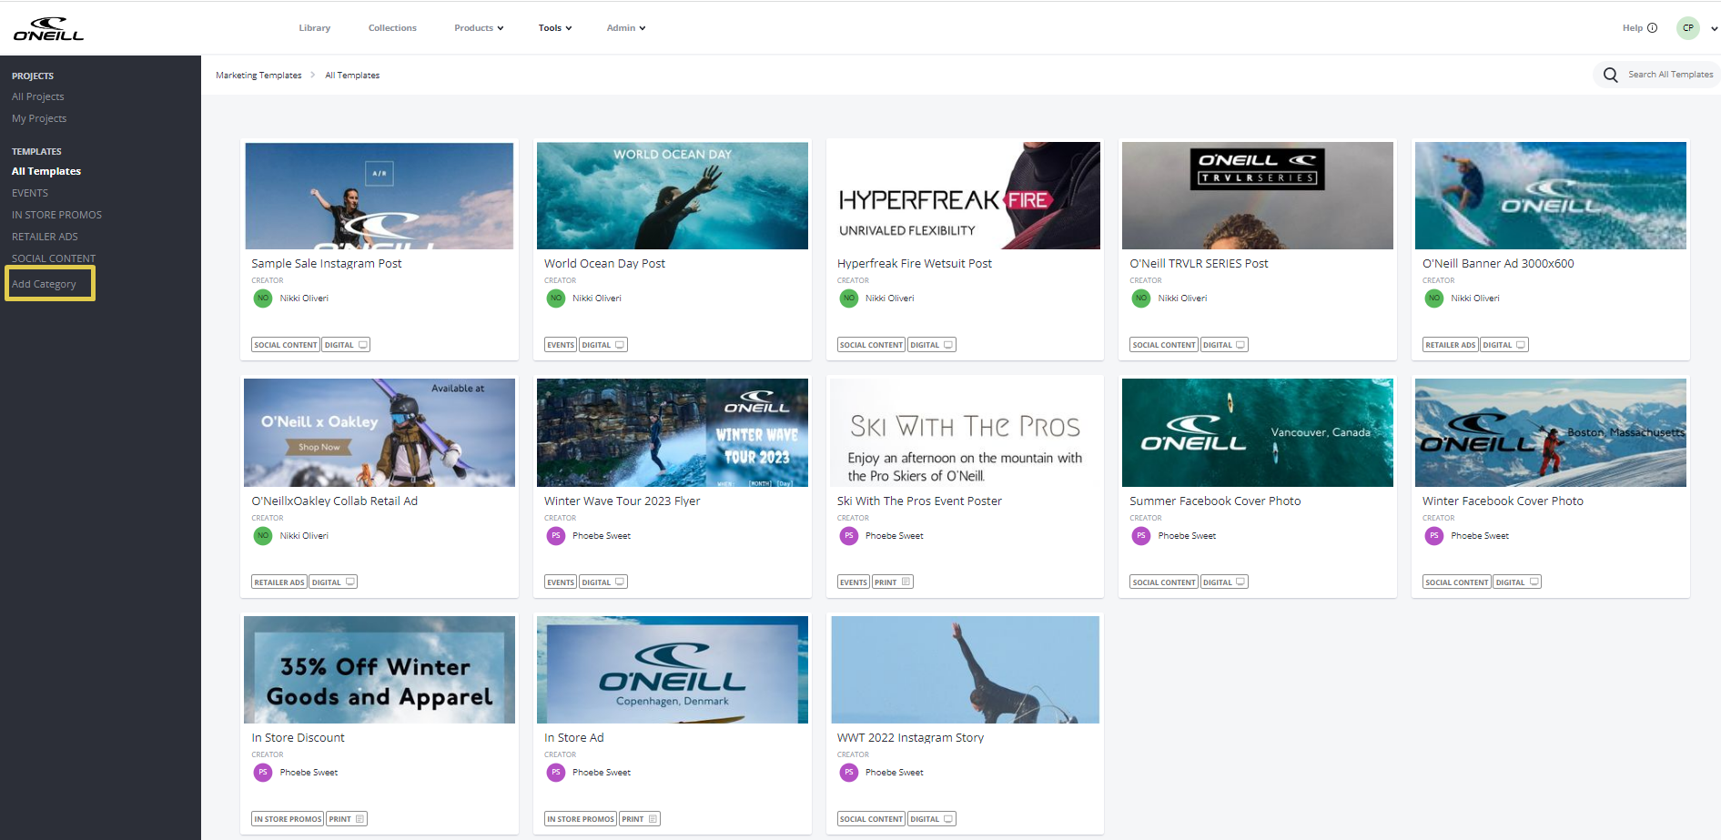Viewport: 1721px width, 840px height.
Task: Open O'Neill Banner Ad 3000x600 thumbnail
Action: (1551, 196)
